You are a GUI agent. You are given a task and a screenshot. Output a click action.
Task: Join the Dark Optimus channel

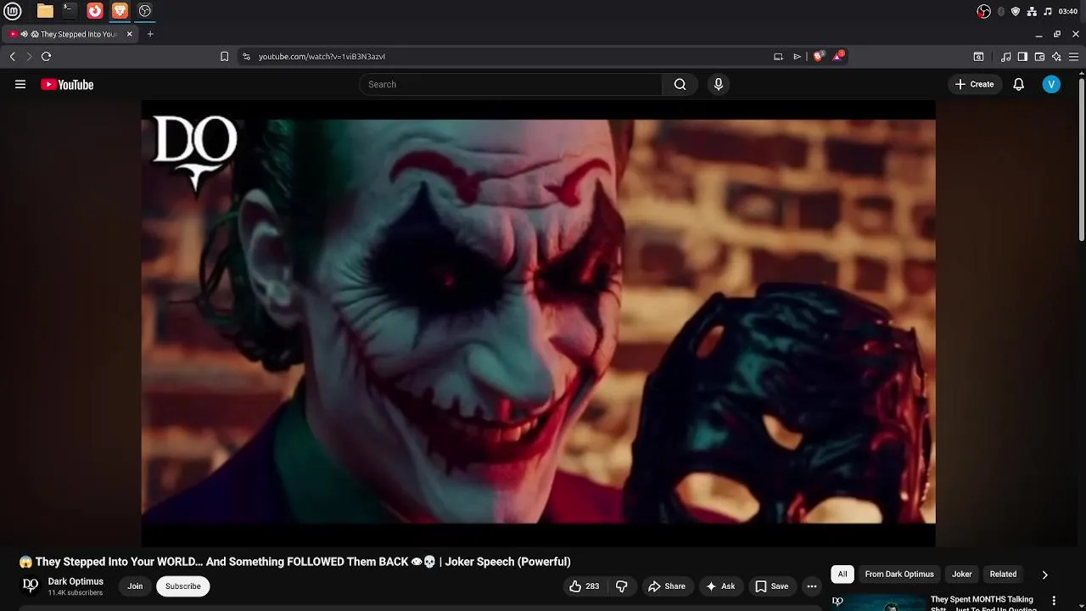[x=135, y=586]
